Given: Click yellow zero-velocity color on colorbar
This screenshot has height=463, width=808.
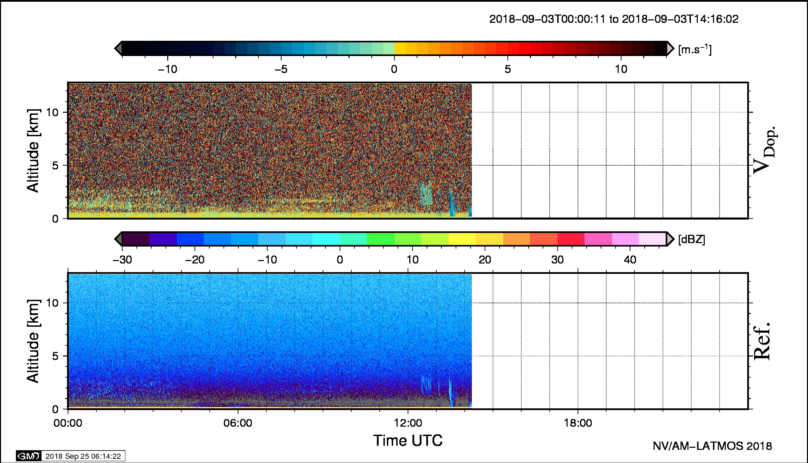Looking at the screenshot, I should [x=400, y=48].
